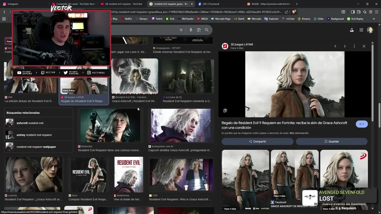Show hidden bookmarks overflow chevron
This screenshot has height=214, width=381.
click(374, 19)
